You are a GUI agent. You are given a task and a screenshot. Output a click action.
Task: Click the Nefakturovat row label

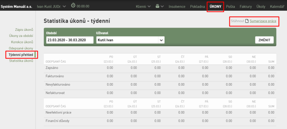click(x=55, y=93)
